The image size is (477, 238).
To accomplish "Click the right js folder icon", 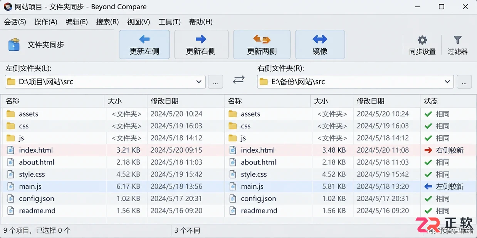I will [233, 138].
